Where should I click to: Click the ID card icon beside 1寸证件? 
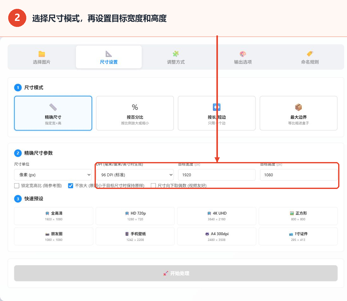[x=291, y=234]
